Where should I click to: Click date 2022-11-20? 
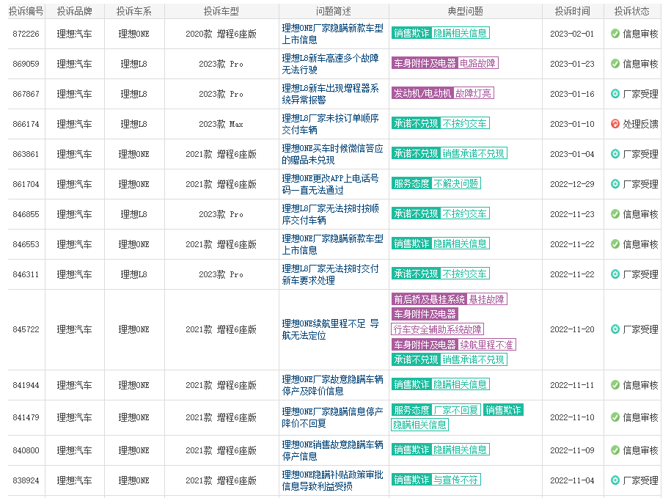click(572, 329)
